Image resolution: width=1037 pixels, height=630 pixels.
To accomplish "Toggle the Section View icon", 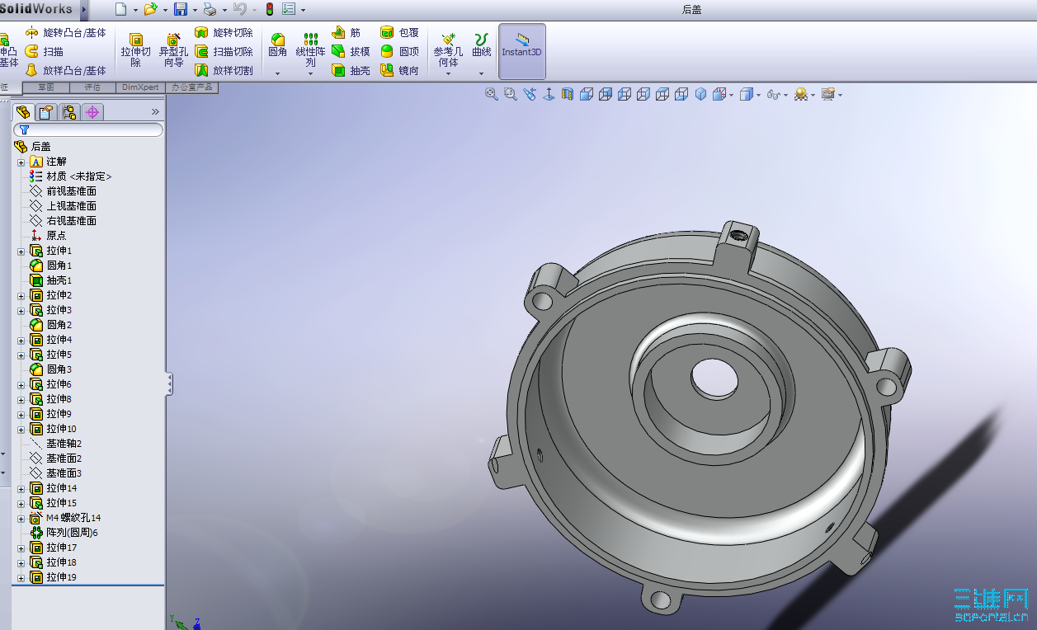I will point(568,94).
